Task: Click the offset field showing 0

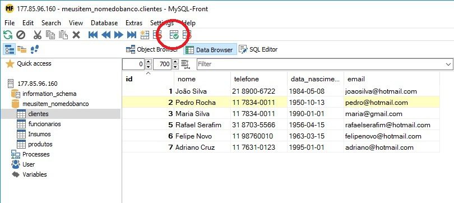Action: tap(133, 64)
